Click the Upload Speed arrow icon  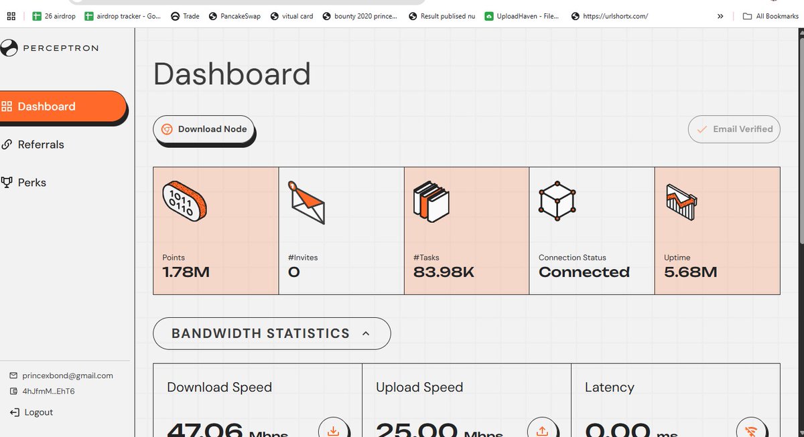pyautogui.click(x=542, y=432)
